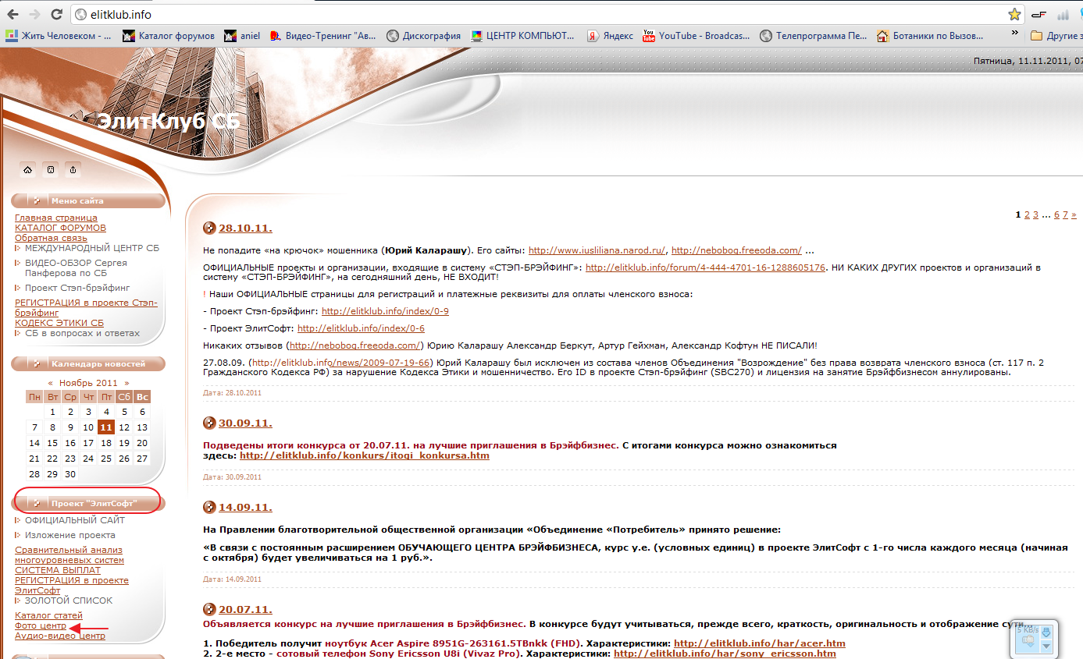Open the 28.10.11. news headline
The width and height of the screenshot is (1083, 659).
click(x=245, y=229)
